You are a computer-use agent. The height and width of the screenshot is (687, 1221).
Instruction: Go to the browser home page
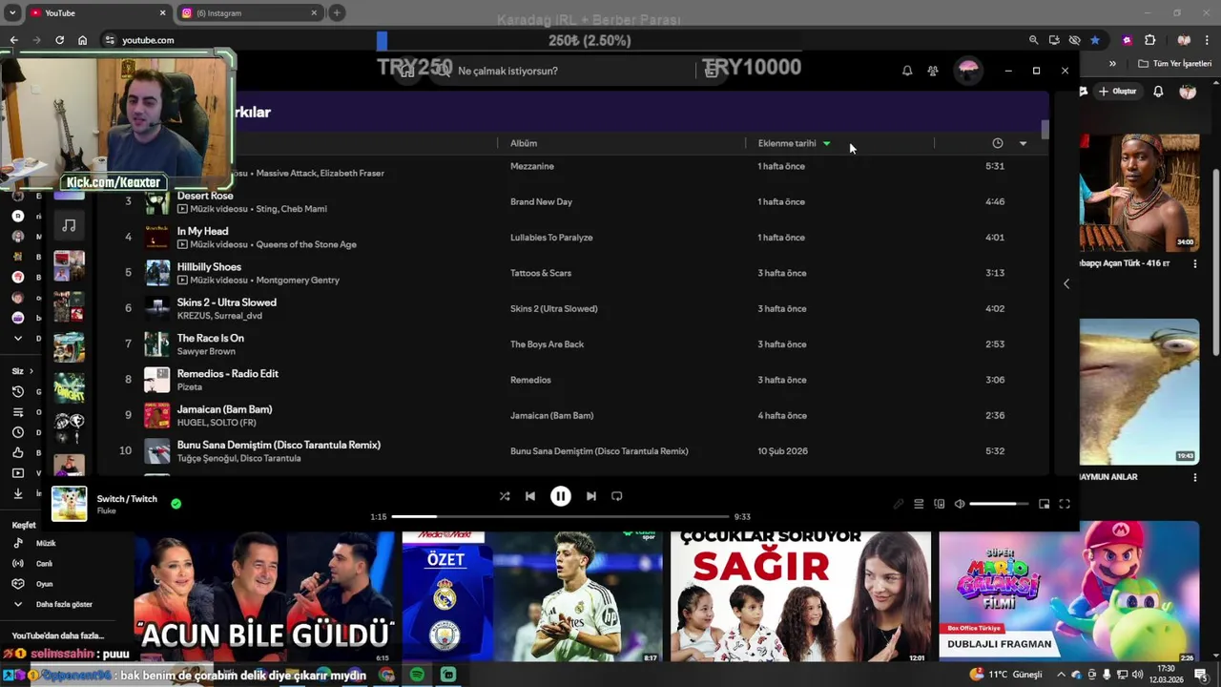click(83, 40)
